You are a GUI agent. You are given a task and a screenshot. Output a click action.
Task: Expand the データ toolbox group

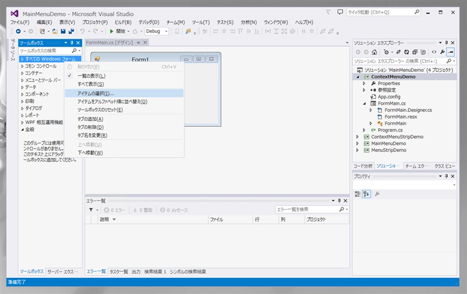point(22,87)
